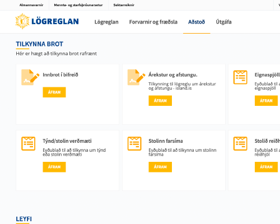Viewport: 280px width, 224px height.
Task: Click the LEYFI section heading
Action: coord(24,219)
